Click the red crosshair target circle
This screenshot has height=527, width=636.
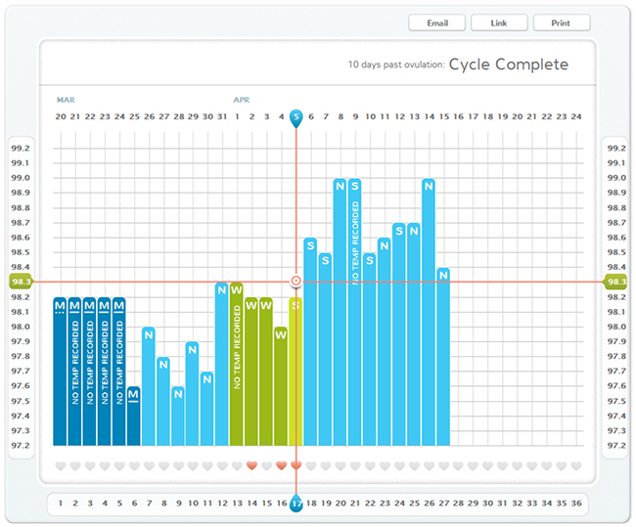coord(296,282)
